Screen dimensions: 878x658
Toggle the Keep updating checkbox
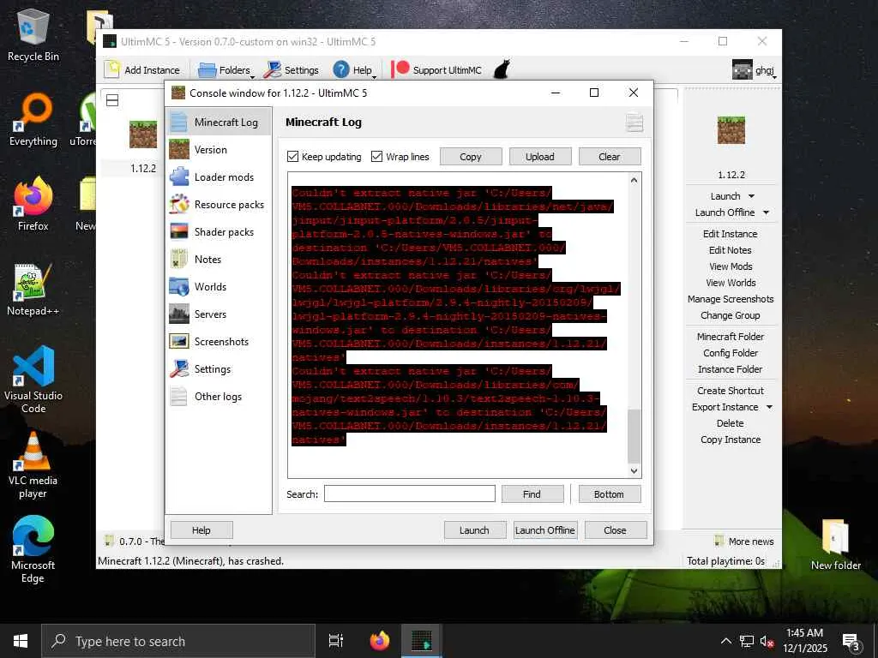[292, 157]
